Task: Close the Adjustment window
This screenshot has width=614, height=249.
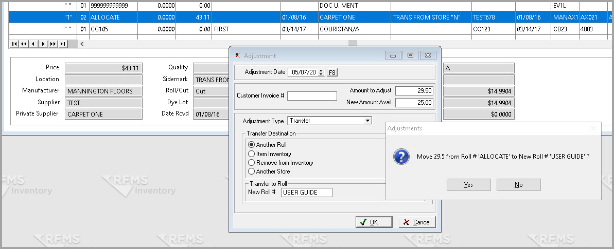Action: tap(428, 56)
